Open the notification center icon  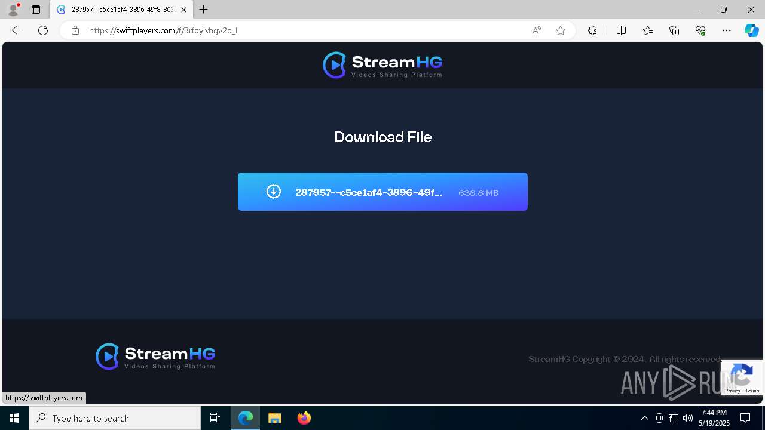pos(746,418)
